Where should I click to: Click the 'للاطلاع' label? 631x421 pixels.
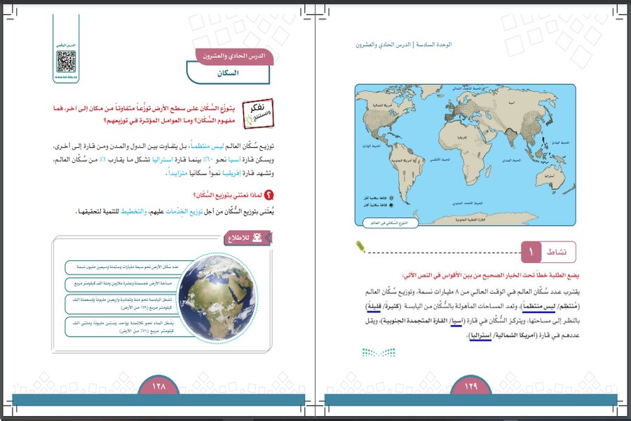(x=238, y=238)
